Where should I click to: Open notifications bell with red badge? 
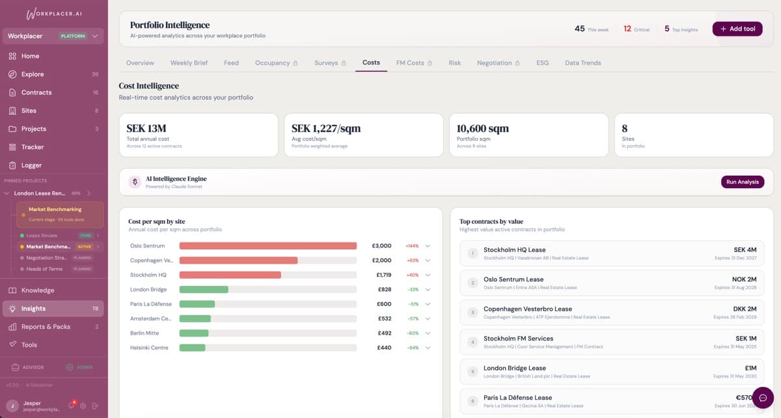72,406
